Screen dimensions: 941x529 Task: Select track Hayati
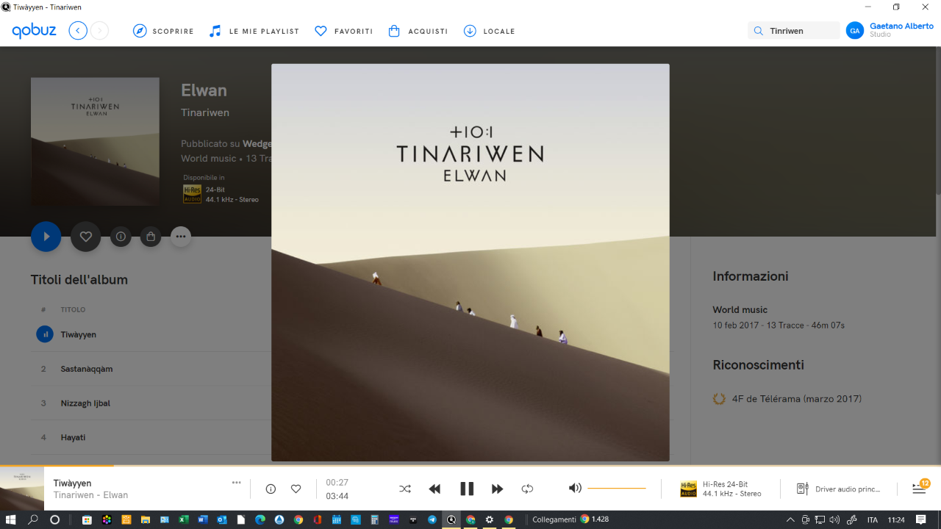click(x=74, y=437)
